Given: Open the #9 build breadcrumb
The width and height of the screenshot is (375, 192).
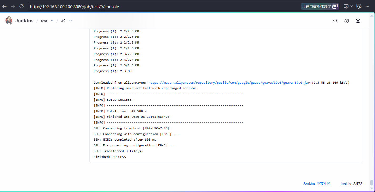Looking at the screenshot, I should 63,21.
